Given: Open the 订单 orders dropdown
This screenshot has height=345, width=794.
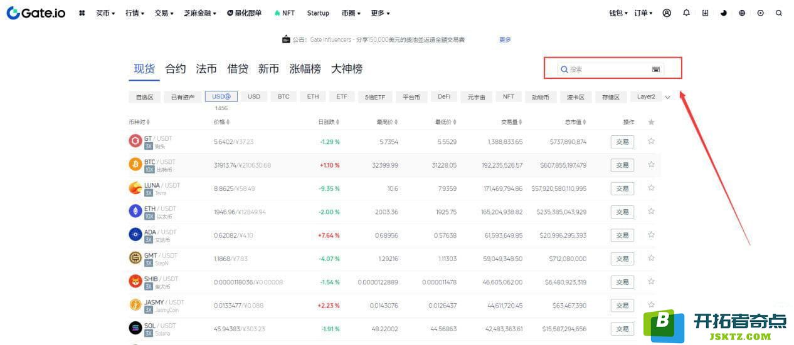Looking at the screenshot, I should (643, 13).
